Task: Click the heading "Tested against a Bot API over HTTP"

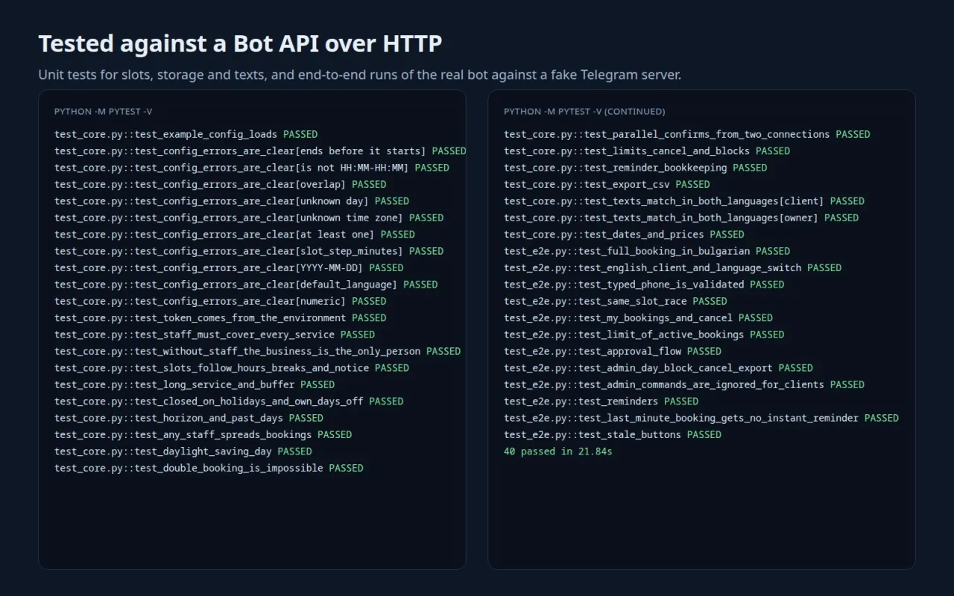Action: pos(240,44)
